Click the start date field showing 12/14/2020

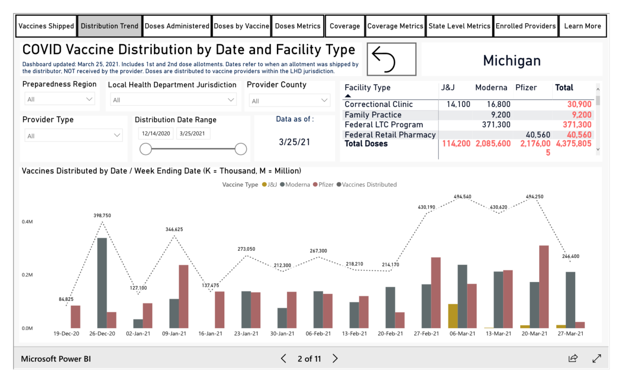[x=155, y=133]
